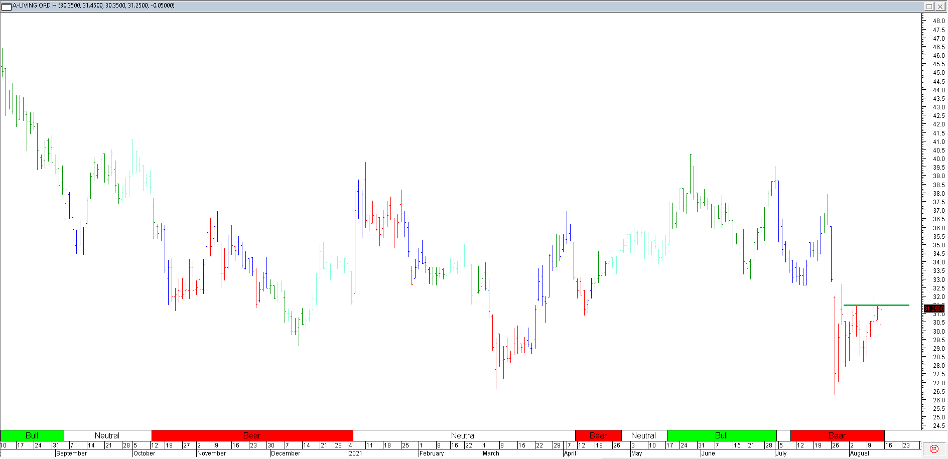
Task: Open the chart window system menu icon
Action: pos(7,6)
